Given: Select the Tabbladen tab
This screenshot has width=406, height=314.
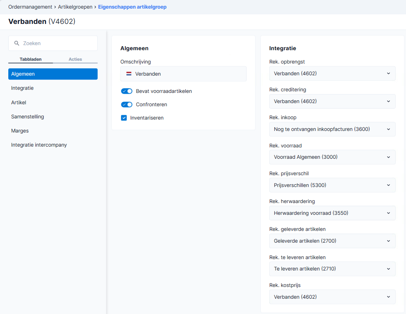Looking at the screenshot, I should 31,59.
